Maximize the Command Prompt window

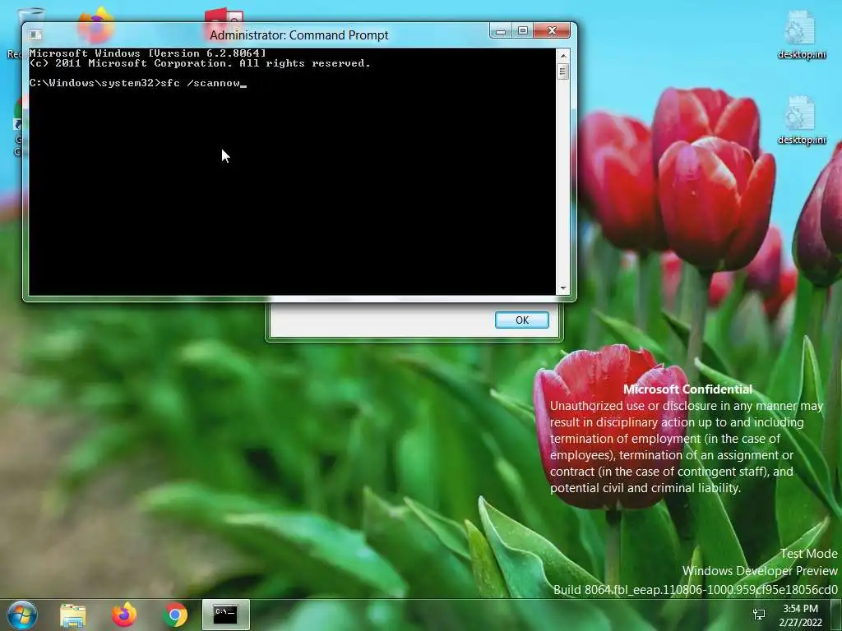pyautogui.click(x=522, y=31)
